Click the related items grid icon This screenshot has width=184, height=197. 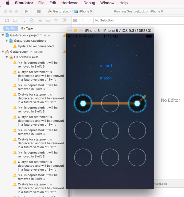[75, 21]
